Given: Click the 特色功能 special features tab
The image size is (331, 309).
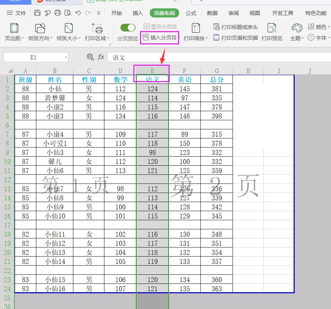Looking at the screenshot, I should (316, 13).
